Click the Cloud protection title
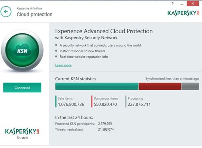The width and height of the screenshot is (202, 148). coord(35,15)
